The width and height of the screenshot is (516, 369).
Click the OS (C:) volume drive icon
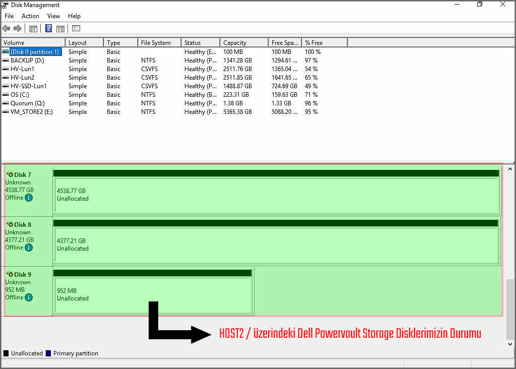pyautogui.click(x=6, y=95)
